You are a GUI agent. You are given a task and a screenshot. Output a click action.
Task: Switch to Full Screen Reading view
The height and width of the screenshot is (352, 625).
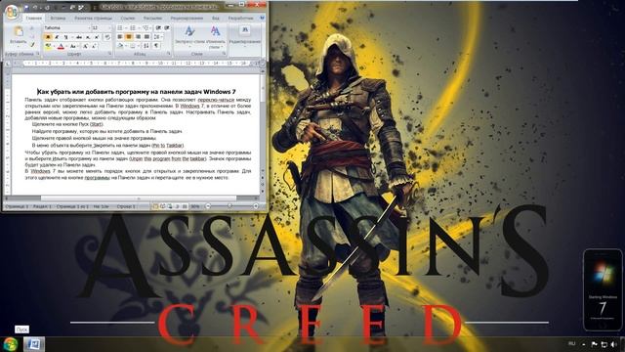(163, 206)
